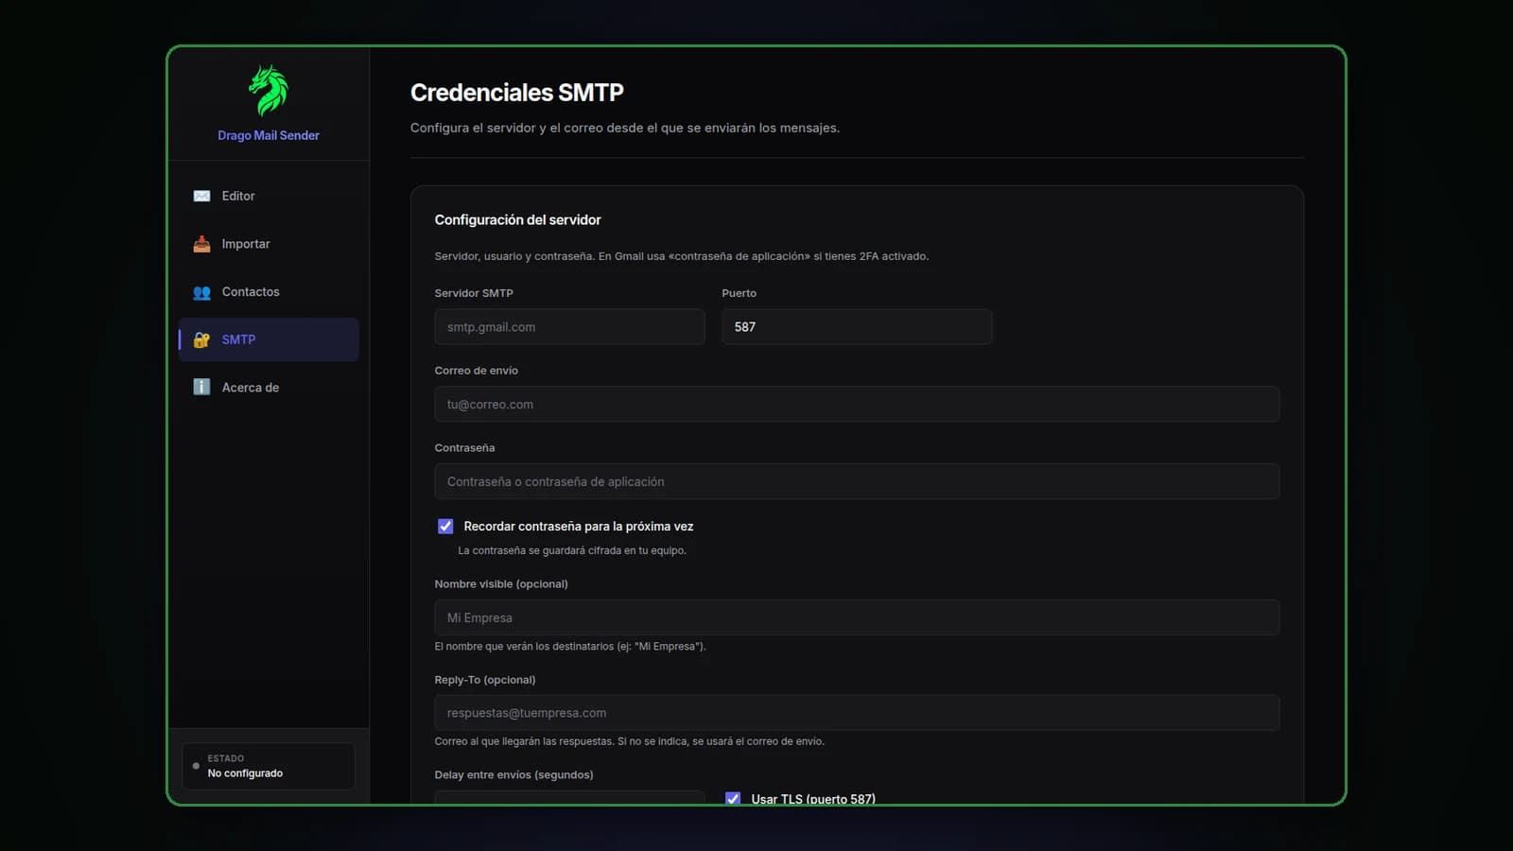Focus the Servidor SMTP input field

pos(569,327)
